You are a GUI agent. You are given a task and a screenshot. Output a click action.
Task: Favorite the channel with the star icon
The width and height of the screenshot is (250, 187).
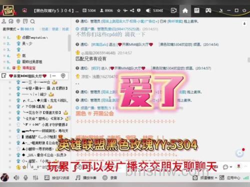click(x=118, y=10)
